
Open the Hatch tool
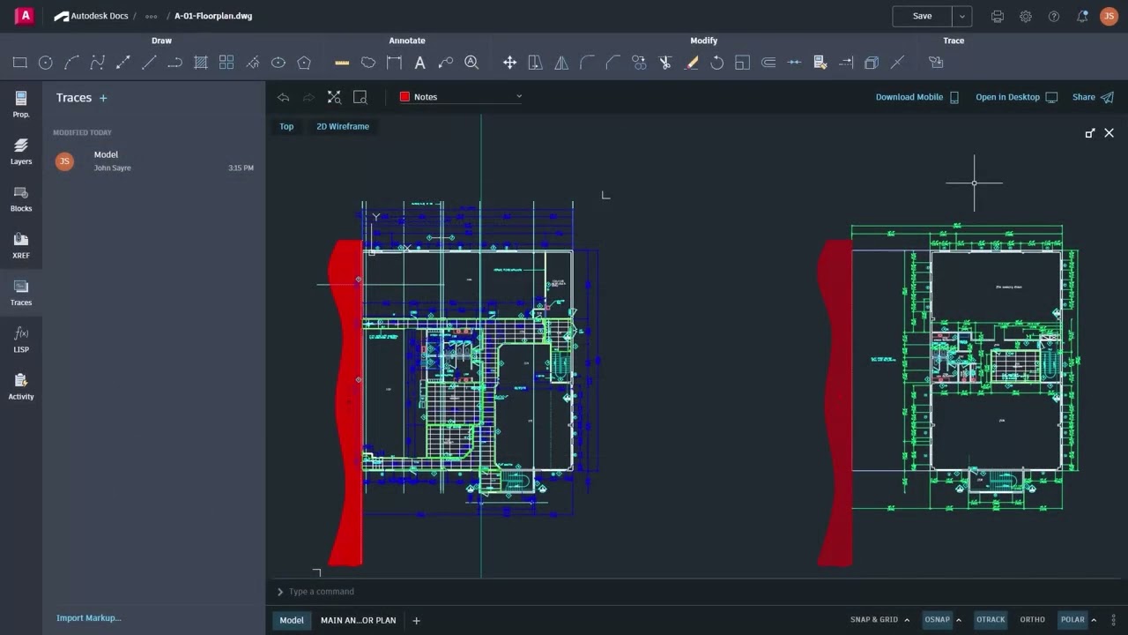tap(200, 62)
